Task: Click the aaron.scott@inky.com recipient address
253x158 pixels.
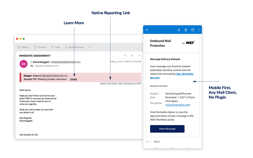Action: 49,66
